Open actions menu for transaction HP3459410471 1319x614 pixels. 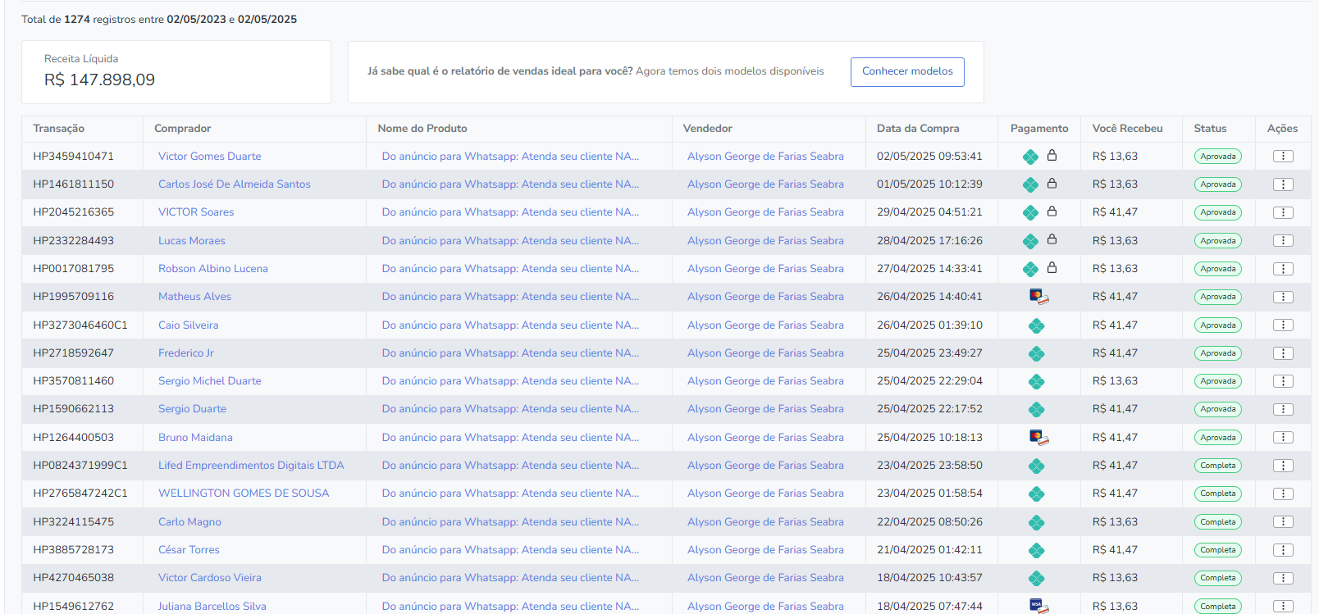(x=1283, y=157)
